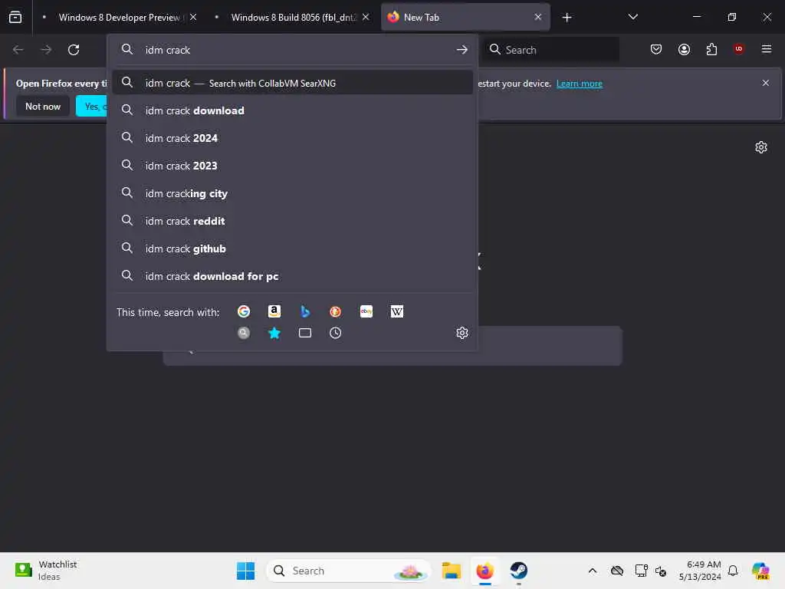Open the Firefox View icon
This screenshot has width=785, height=589.
(15, 17)
